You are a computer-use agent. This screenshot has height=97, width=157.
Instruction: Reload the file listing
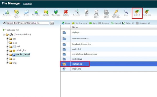tap(116, 23)
